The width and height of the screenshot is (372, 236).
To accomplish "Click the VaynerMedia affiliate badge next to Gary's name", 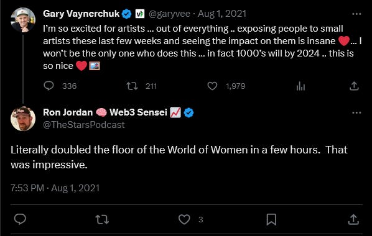I will (x=140, y=14).
